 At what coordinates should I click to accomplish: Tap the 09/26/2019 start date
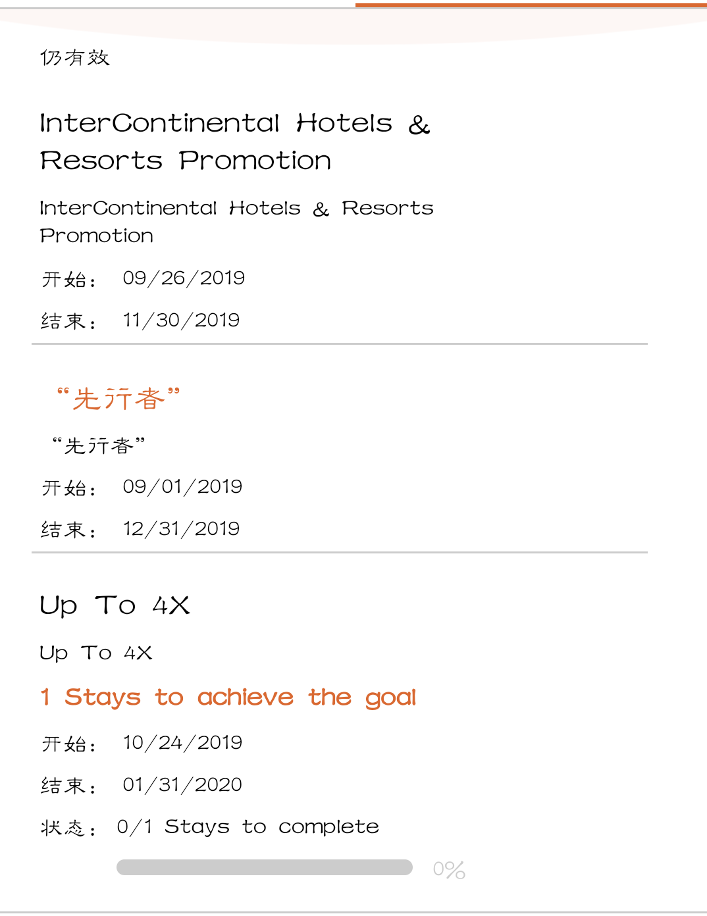point(184,278)
